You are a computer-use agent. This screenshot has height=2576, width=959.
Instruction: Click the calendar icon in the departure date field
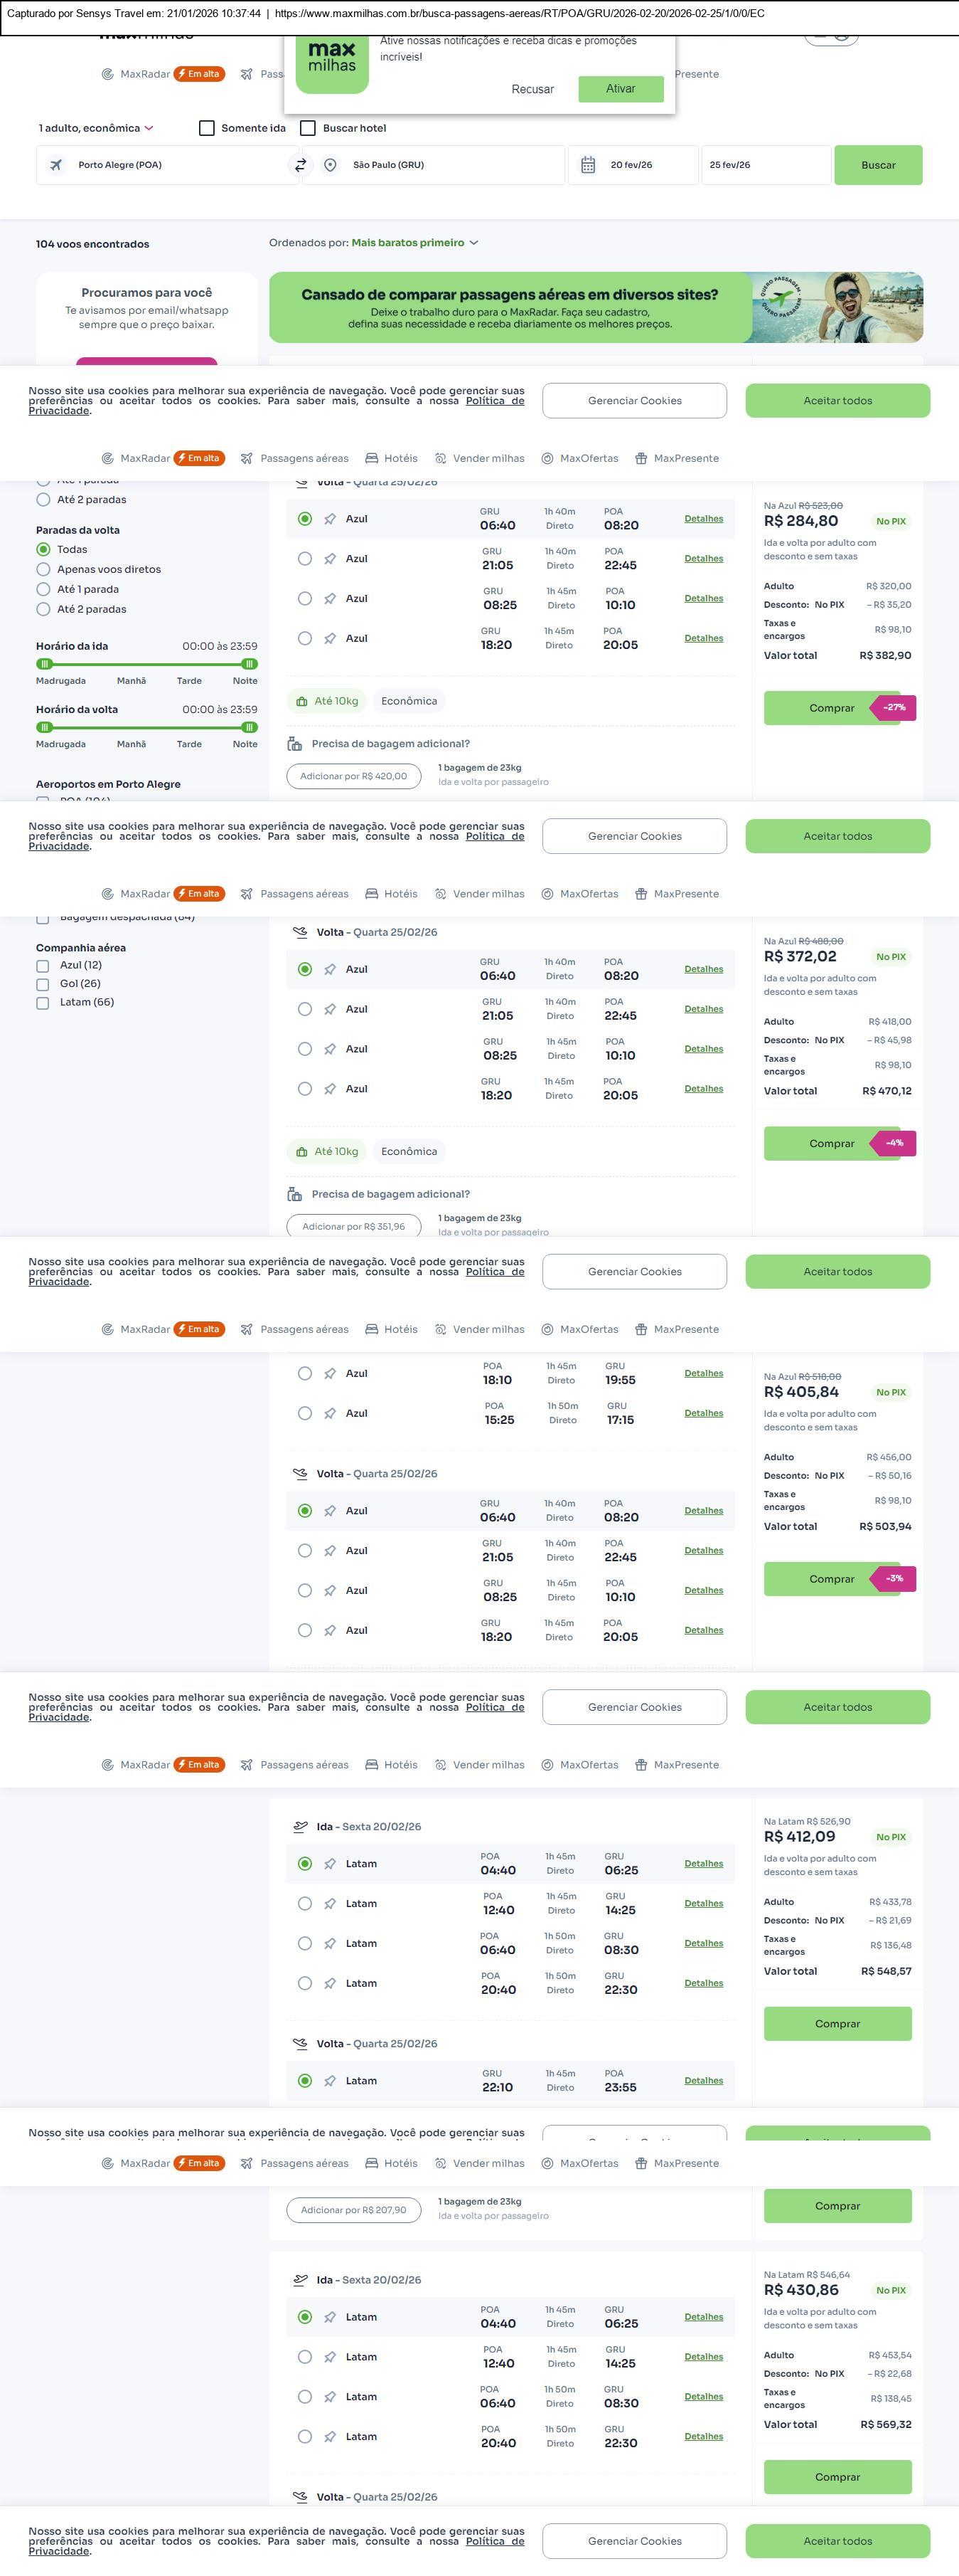coord(589,165)
